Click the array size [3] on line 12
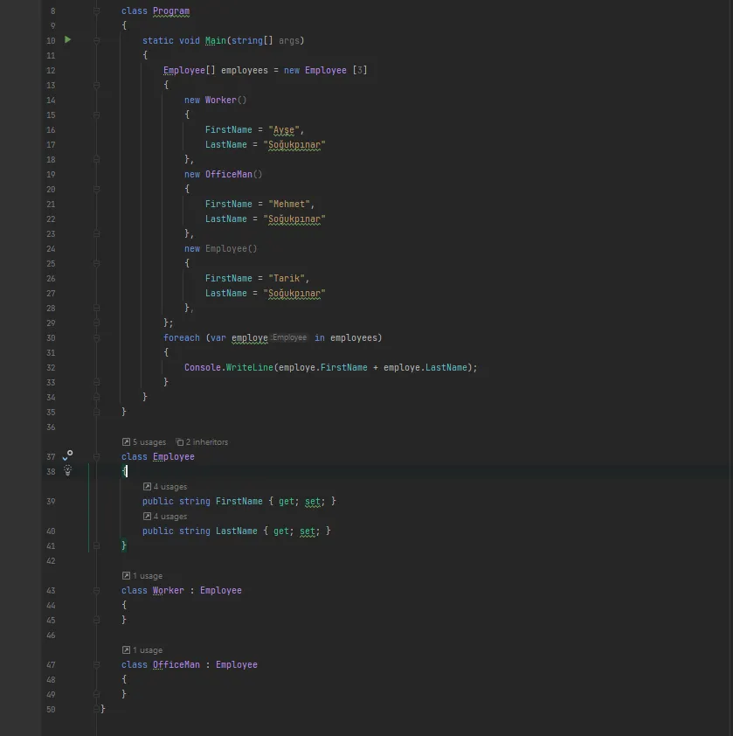 point(359,70)
